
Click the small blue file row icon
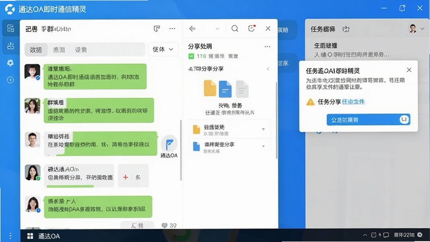click(x=196, y=146)
